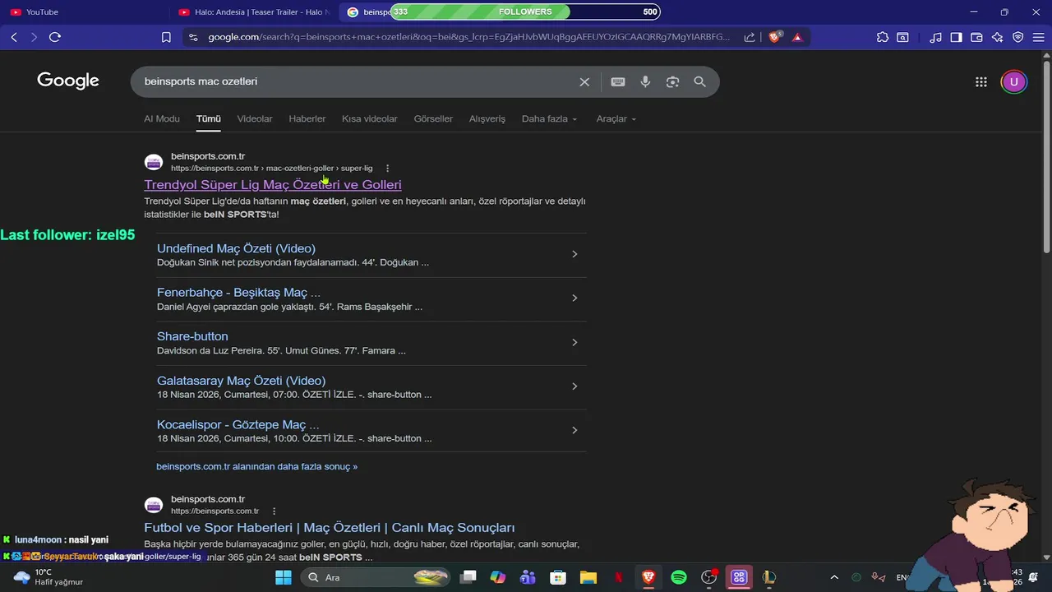Open the browser extensions puzzle icon
1052x592 pixels.
tap(883, 37)
